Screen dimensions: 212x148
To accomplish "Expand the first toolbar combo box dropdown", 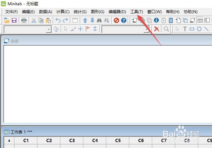I will pos(49,29).
